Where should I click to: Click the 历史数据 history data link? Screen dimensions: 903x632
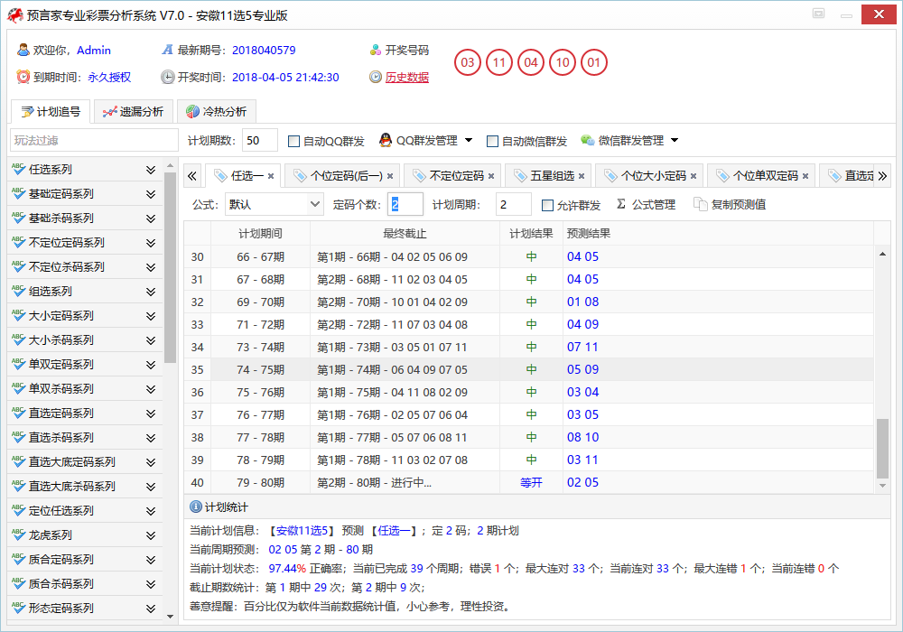[x=406, y=77]
